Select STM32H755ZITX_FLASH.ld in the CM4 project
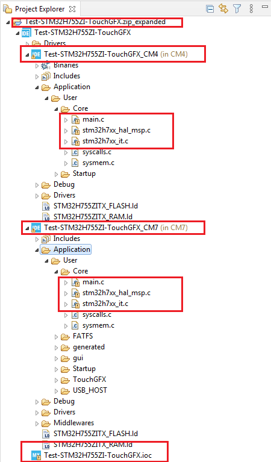The width and height of the screenshot is (271, 462). [95, 206]
